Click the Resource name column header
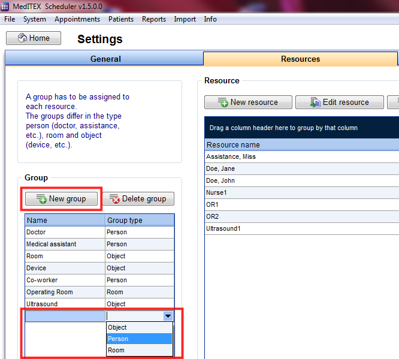This screenshot has height=359, width=399. pos(302,144)
